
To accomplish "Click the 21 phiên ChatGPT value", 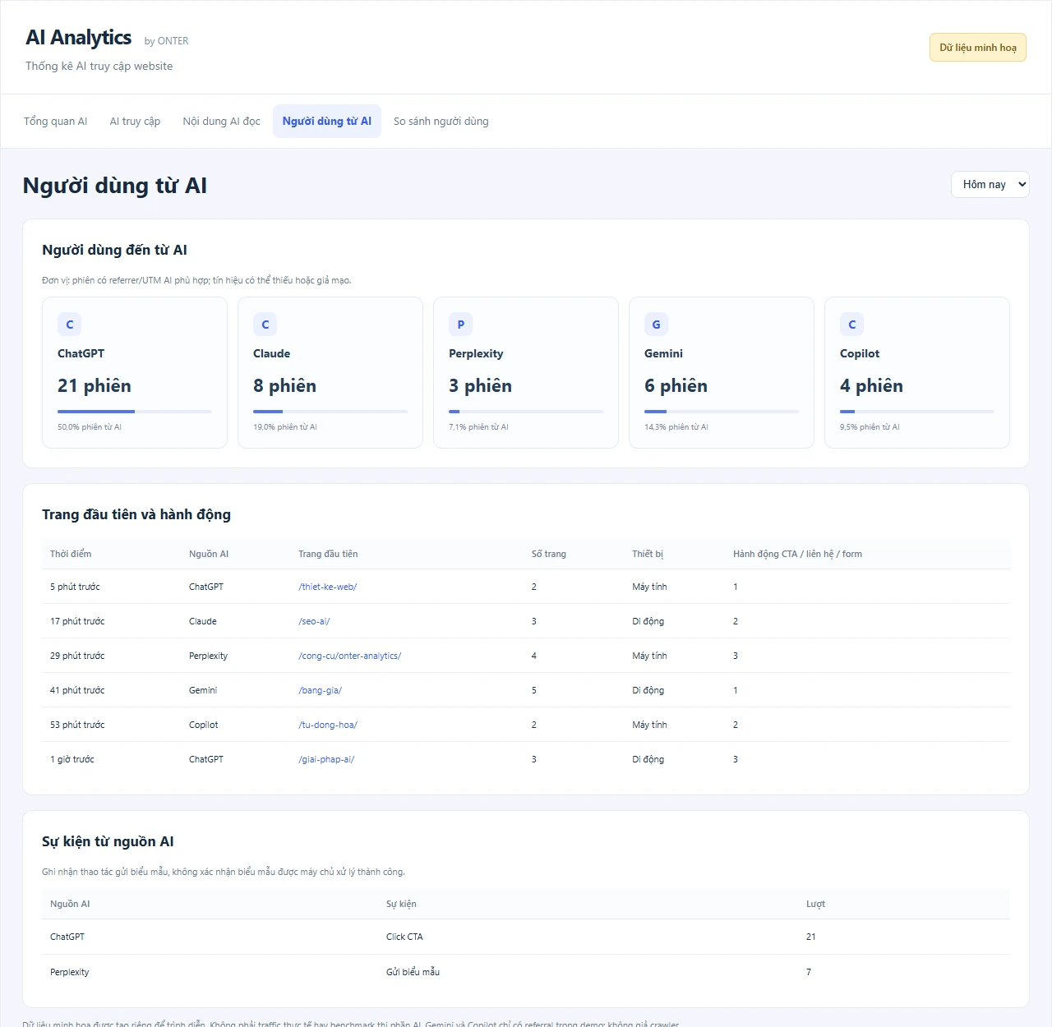I will coord(95,386).
